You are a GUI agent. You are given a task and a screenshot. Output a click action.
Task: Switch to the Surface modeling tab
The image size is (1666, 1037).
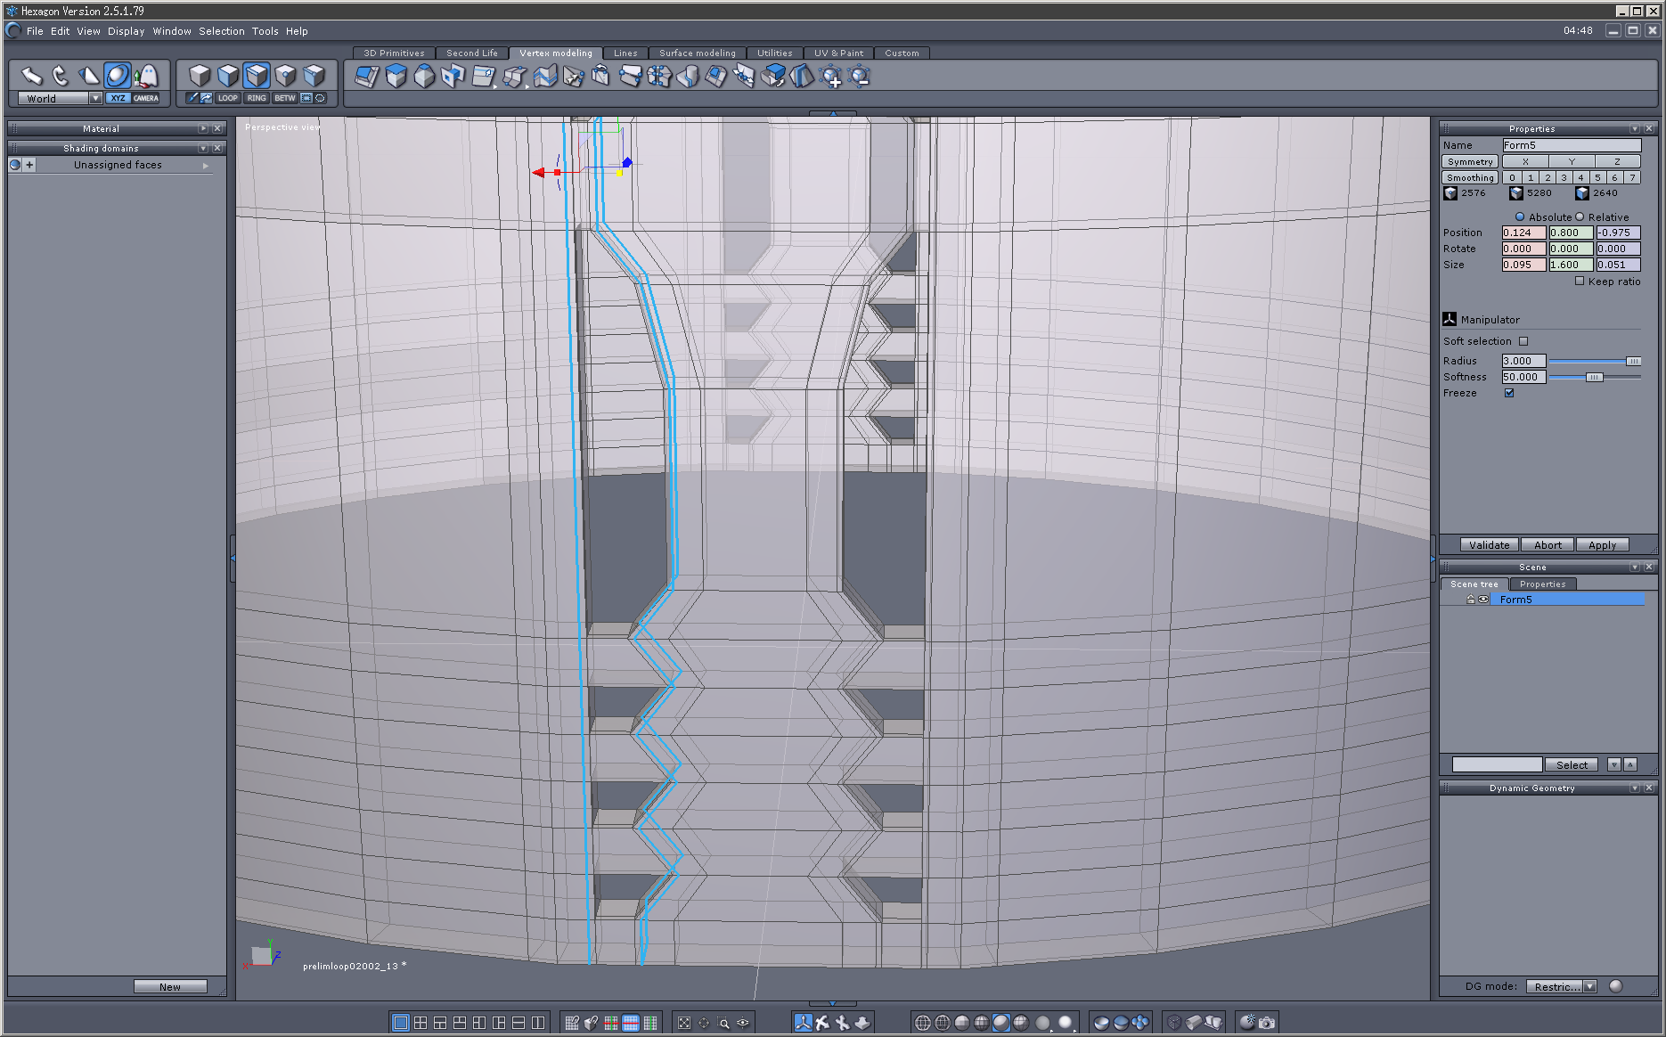click(x=697, y=53)
